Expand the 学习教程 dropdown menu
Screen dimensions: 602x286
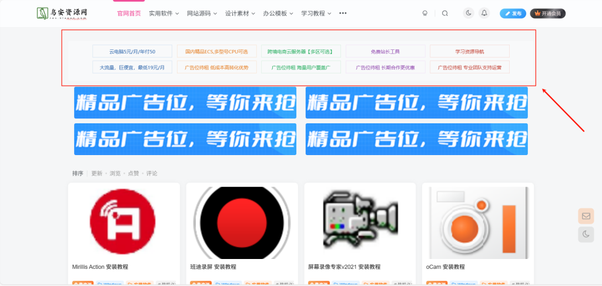coord(316,14)
